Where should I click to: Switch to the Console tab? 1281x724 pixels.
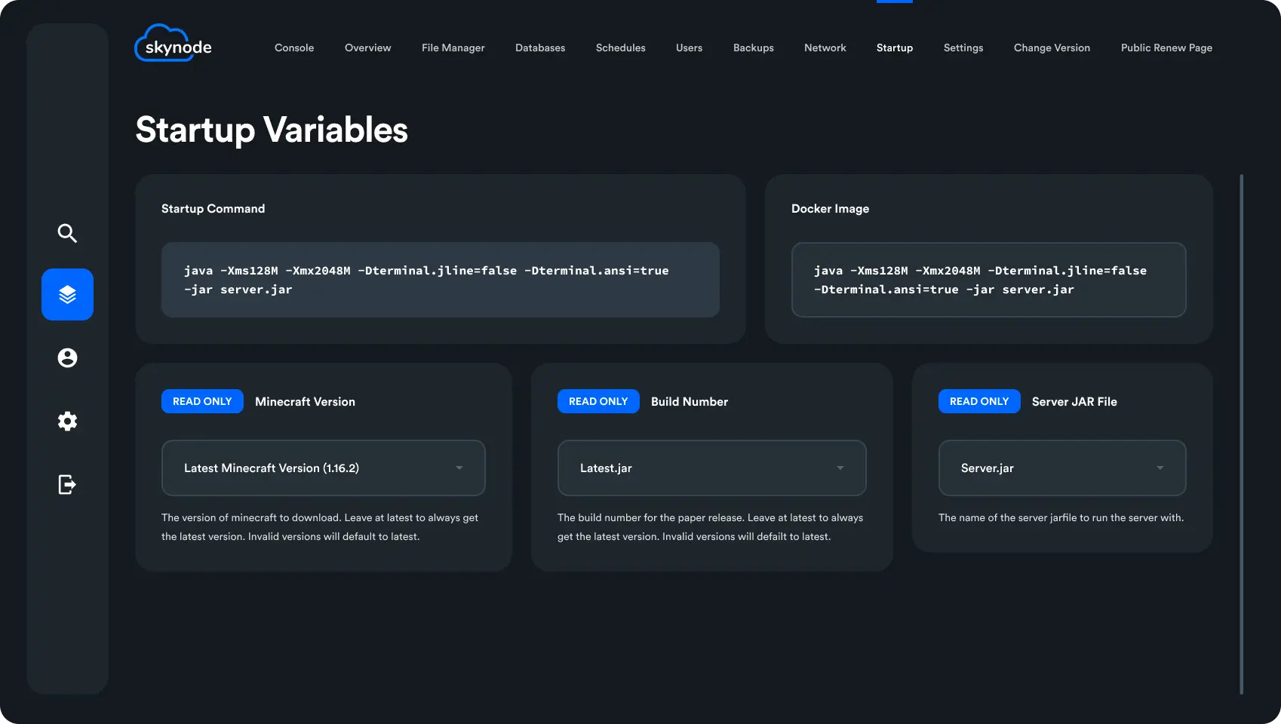(294, 48)
